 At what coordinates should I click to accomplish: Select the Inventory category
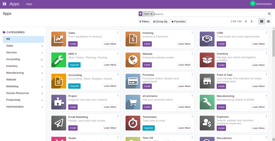click(23, 66)
